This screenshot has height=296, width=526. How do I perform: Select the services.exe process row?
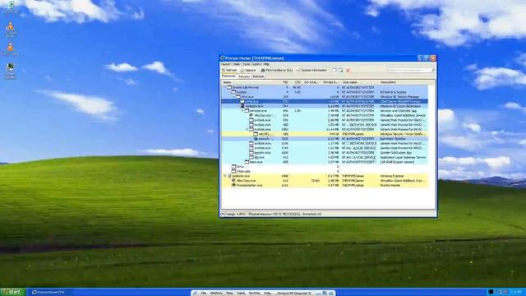coord(325,110)
